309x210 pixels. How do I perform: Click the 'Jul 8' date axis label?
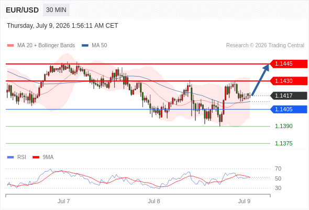click(x=154, y=201)
